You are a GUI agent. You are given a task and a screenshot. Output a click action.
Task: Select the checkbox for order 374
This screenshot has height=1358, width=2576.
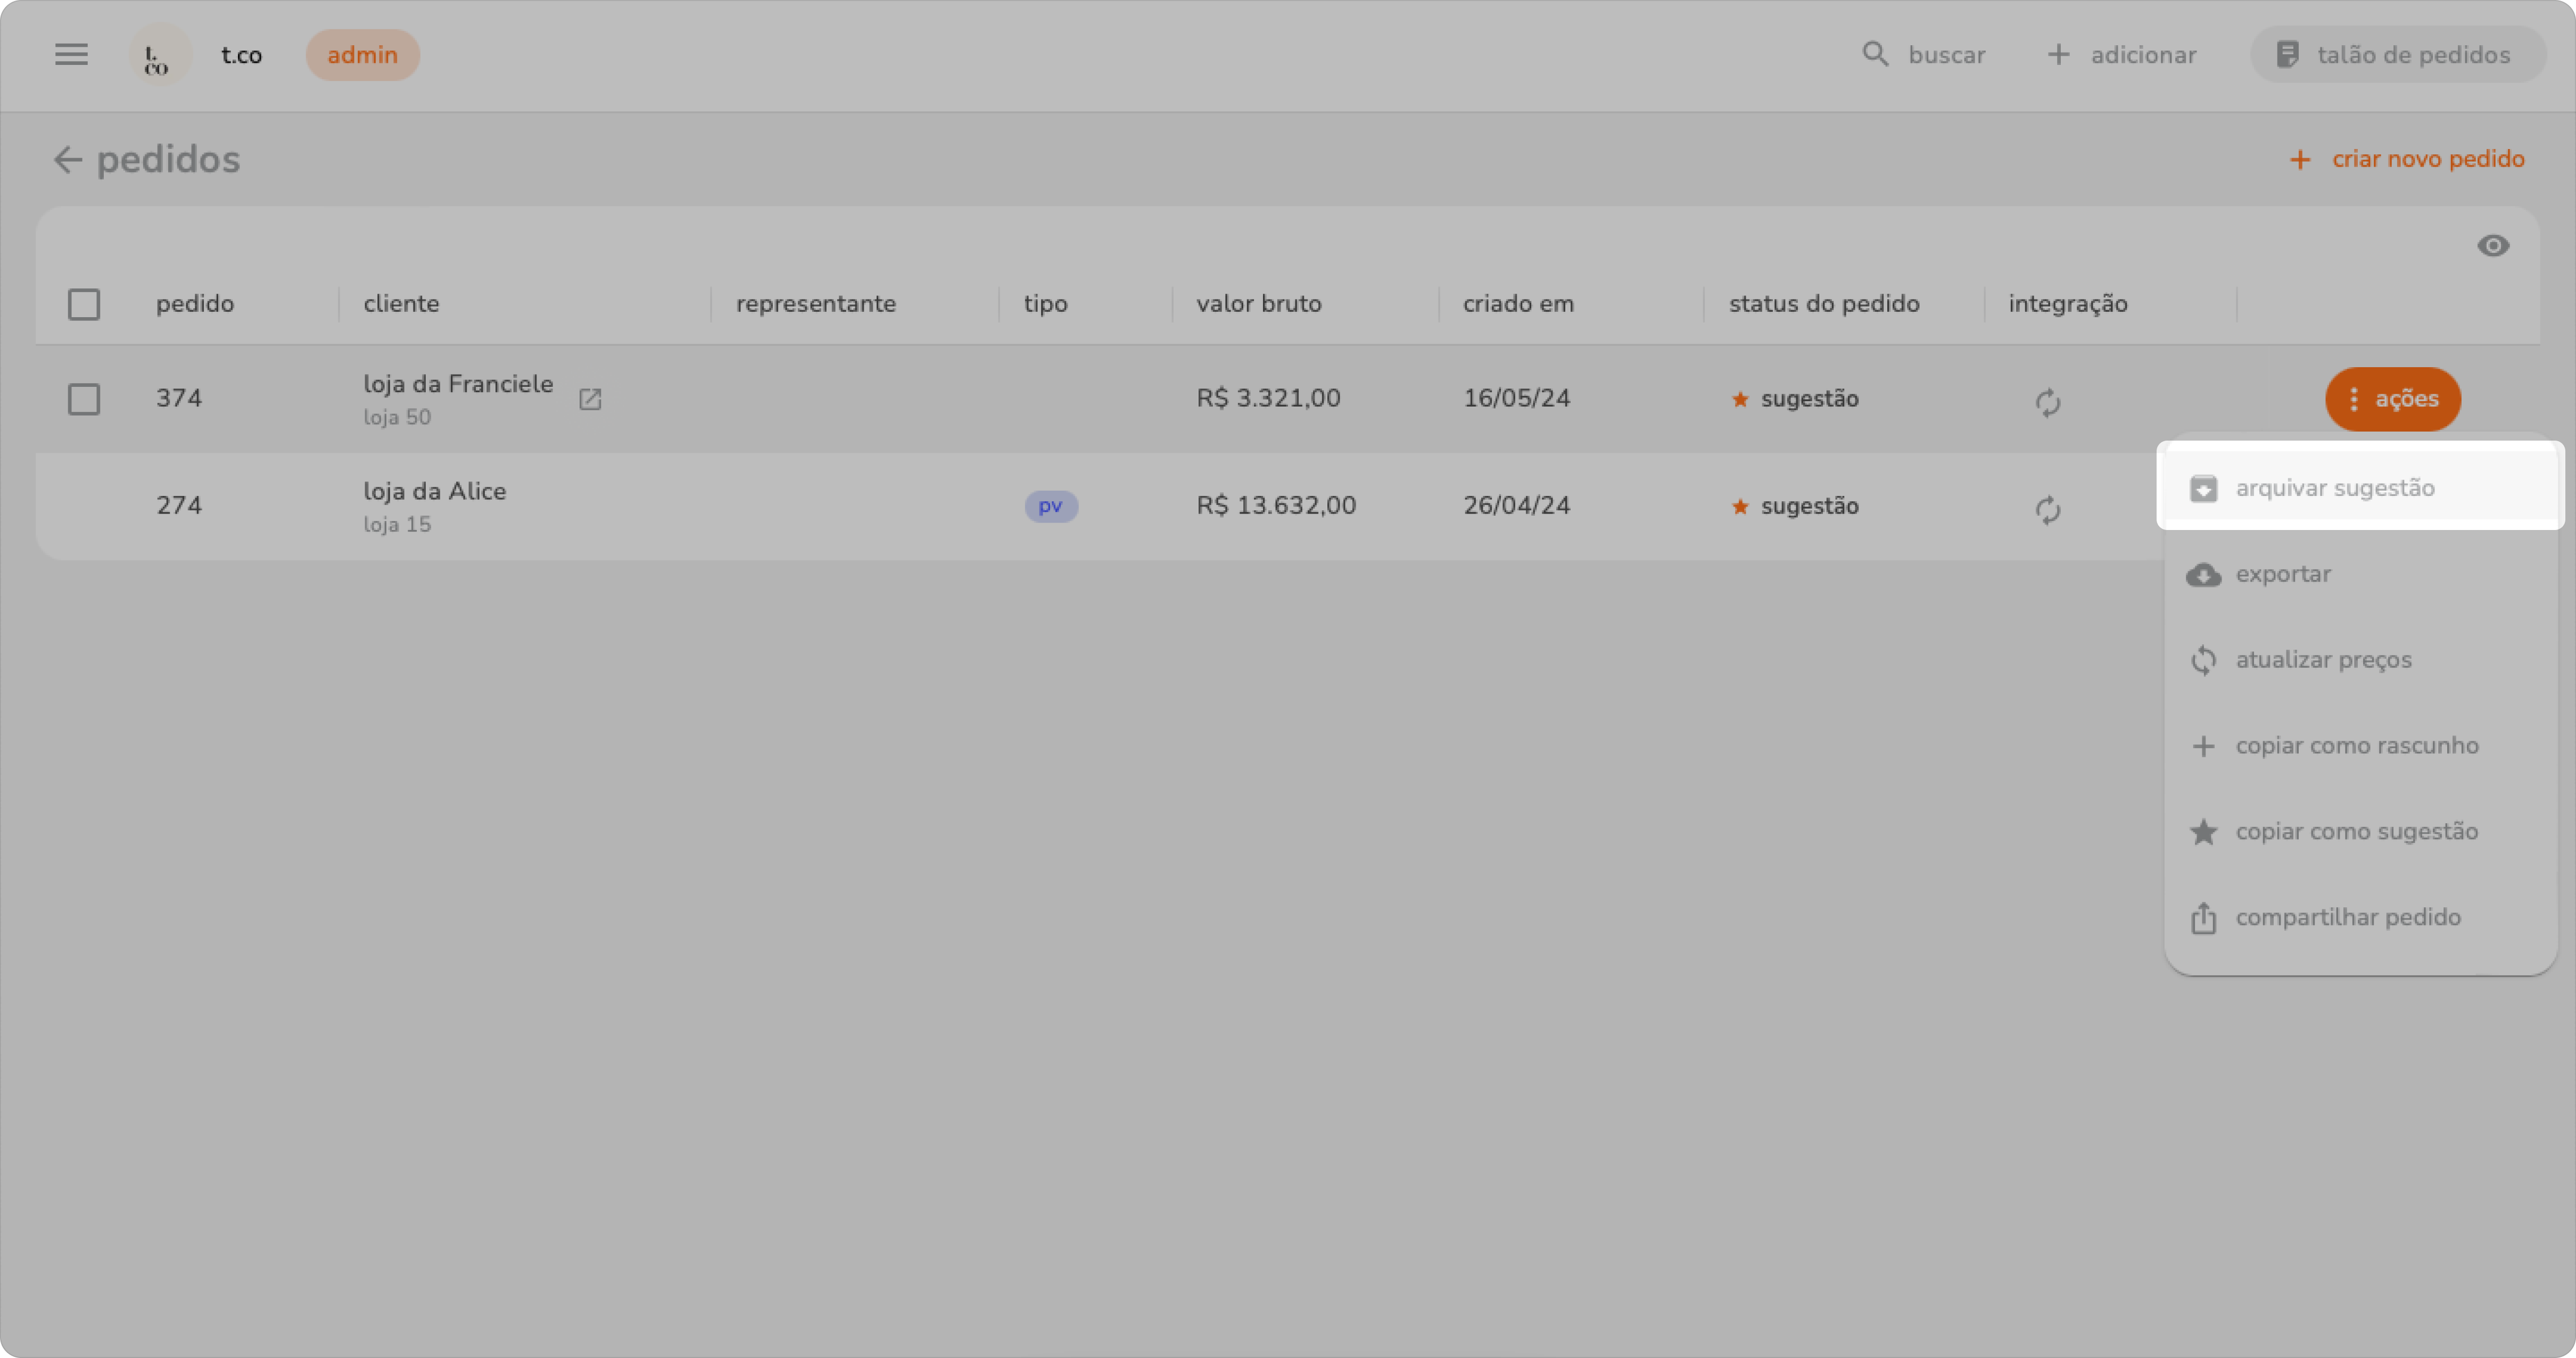84,399
